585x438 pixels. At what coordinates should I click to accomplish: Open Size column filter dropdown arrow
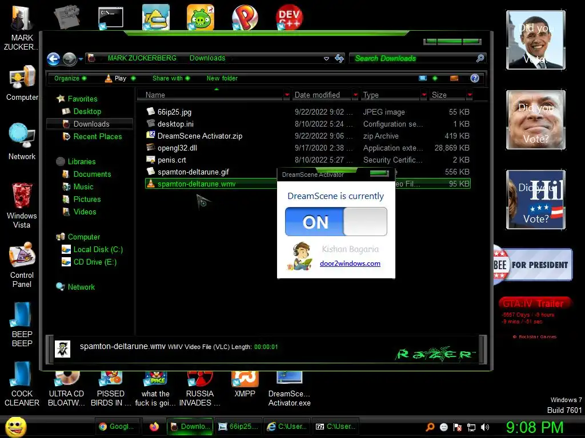(470, 95)
